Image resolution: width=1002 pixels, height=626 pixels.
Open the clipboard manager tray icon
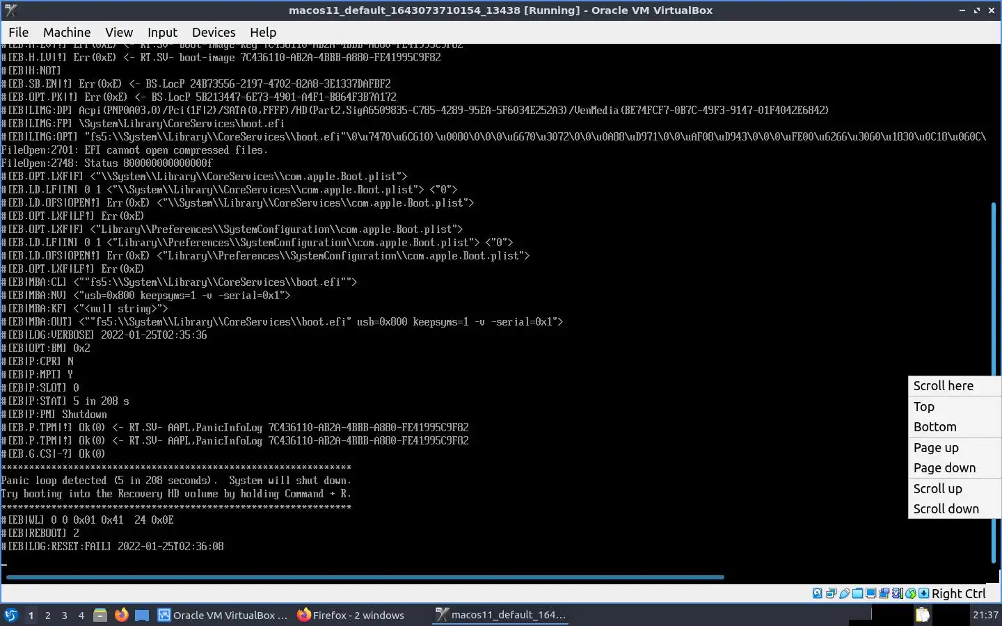(922, 615)
